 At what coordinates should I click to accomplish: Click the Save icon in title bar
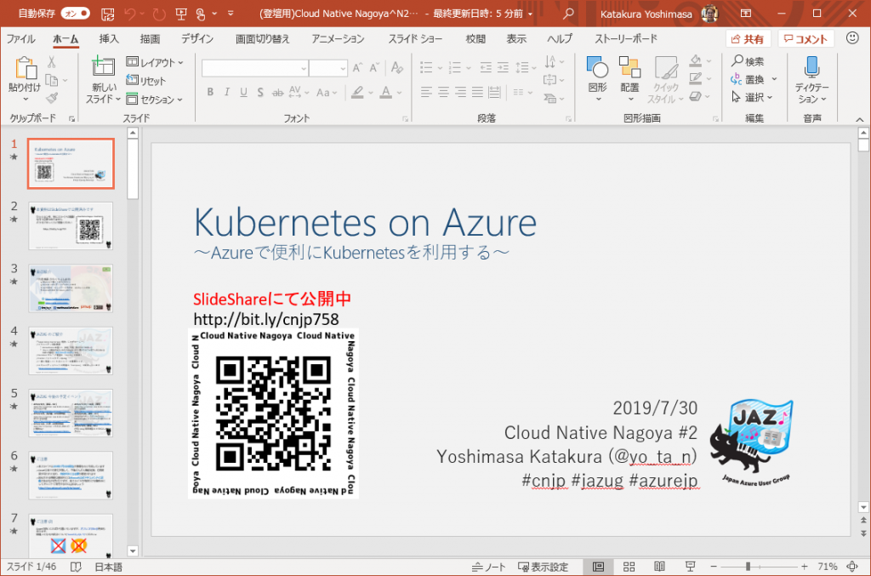(108, 14)
